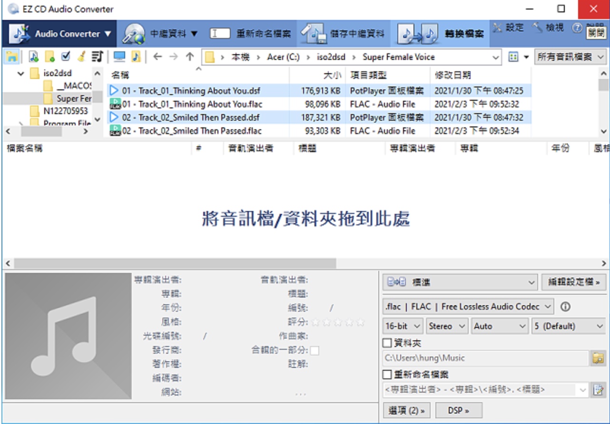The width and height of the screenshot is (610, 424).
Task: Click the 重新命名檔案 toolbar button
Action: coord(251,34)
